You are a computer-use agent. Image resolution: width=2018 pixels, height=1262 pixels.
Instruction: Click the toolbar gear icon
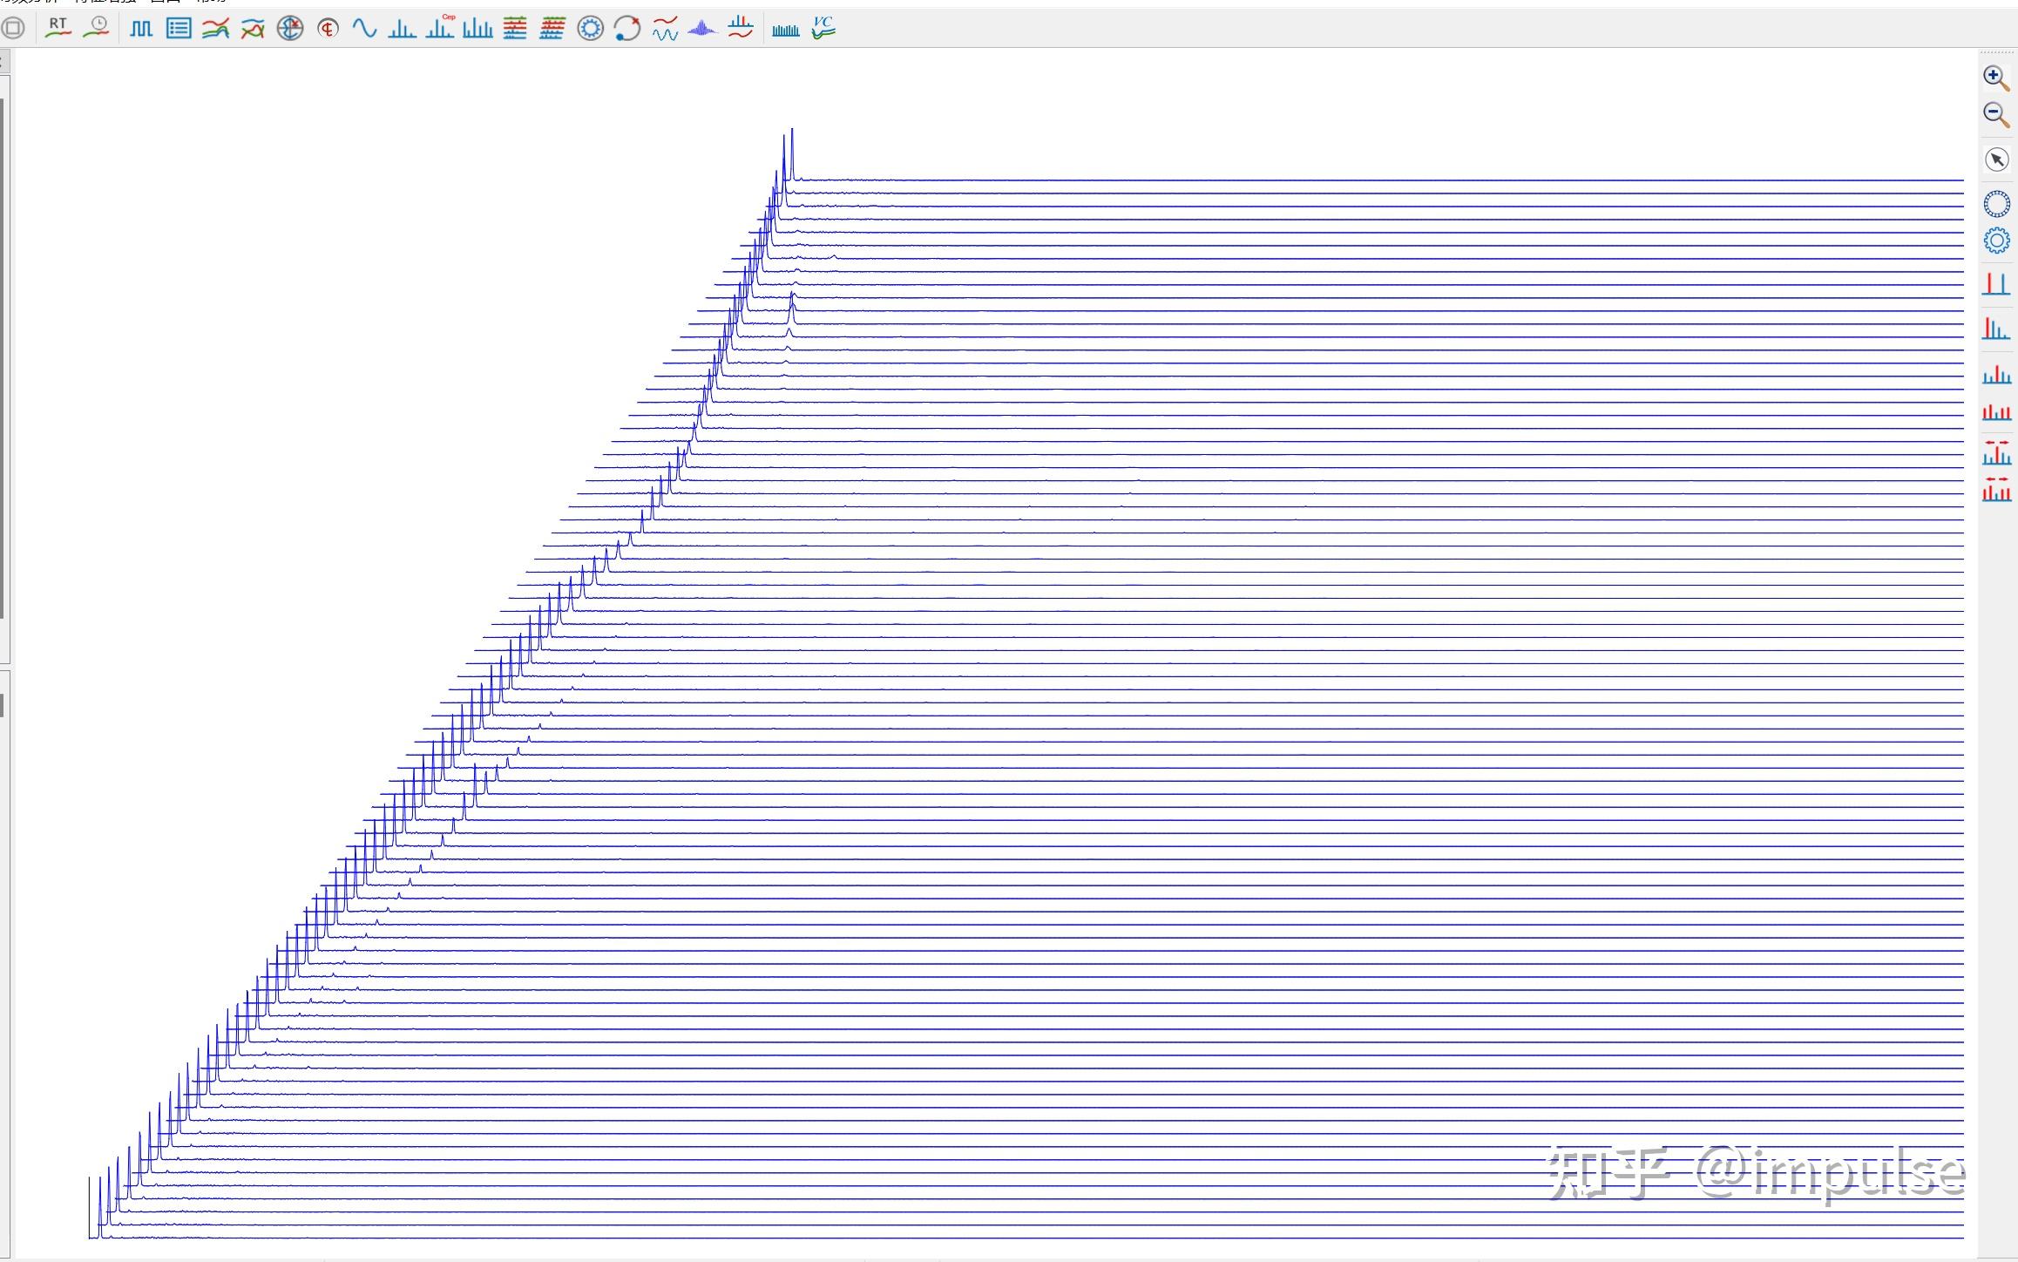pos(590,29)
